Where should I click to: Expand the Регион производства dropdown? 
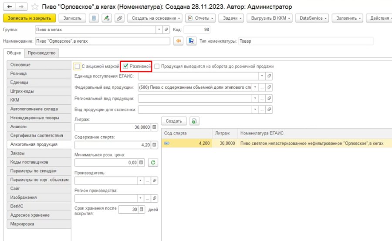point(141,198)
